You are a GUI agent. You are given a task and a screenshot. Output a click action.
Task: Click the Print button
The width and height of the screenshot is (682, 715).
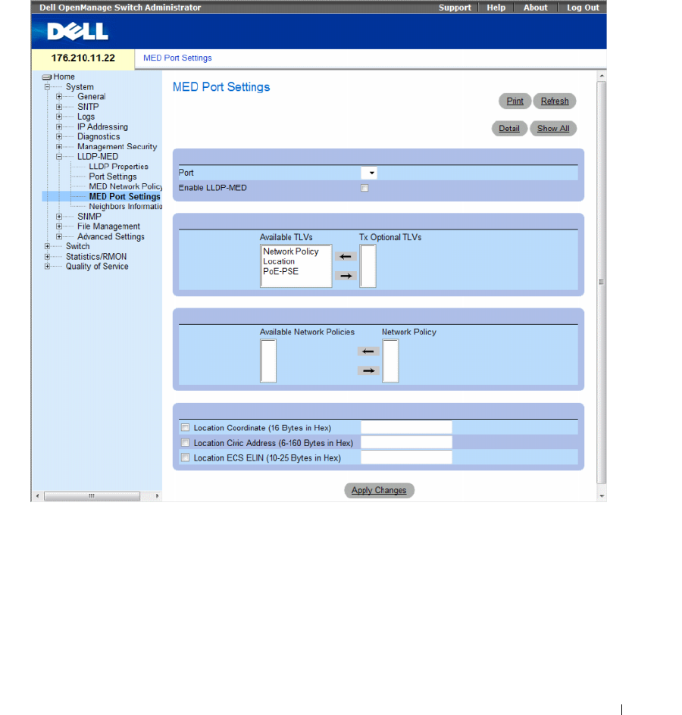tap(515, 101)
